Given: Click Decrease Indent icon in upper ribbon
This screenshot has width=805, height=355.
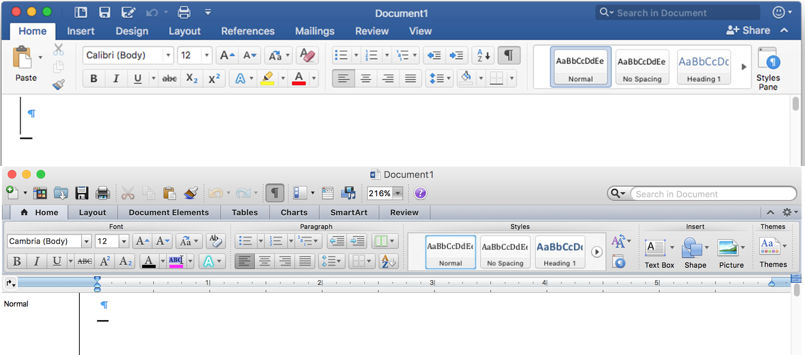Looking at the screenshot, I should pos(434,55).
